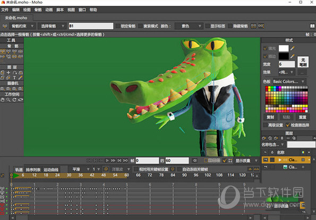Select the Eyedropper layer tool
This screenshot has height=220, width=316.
20,77
